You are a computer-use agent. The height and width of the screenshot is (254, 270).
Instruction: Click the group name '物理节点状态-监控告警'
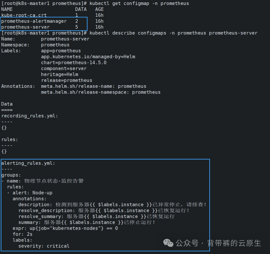coord(54,181)
